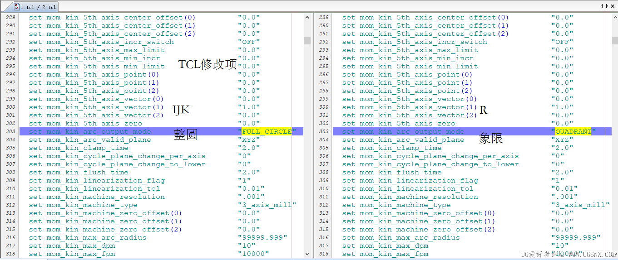Click line number 303 in right pane
Viewport: 618px width, 260px height.
tap(324, 132)
